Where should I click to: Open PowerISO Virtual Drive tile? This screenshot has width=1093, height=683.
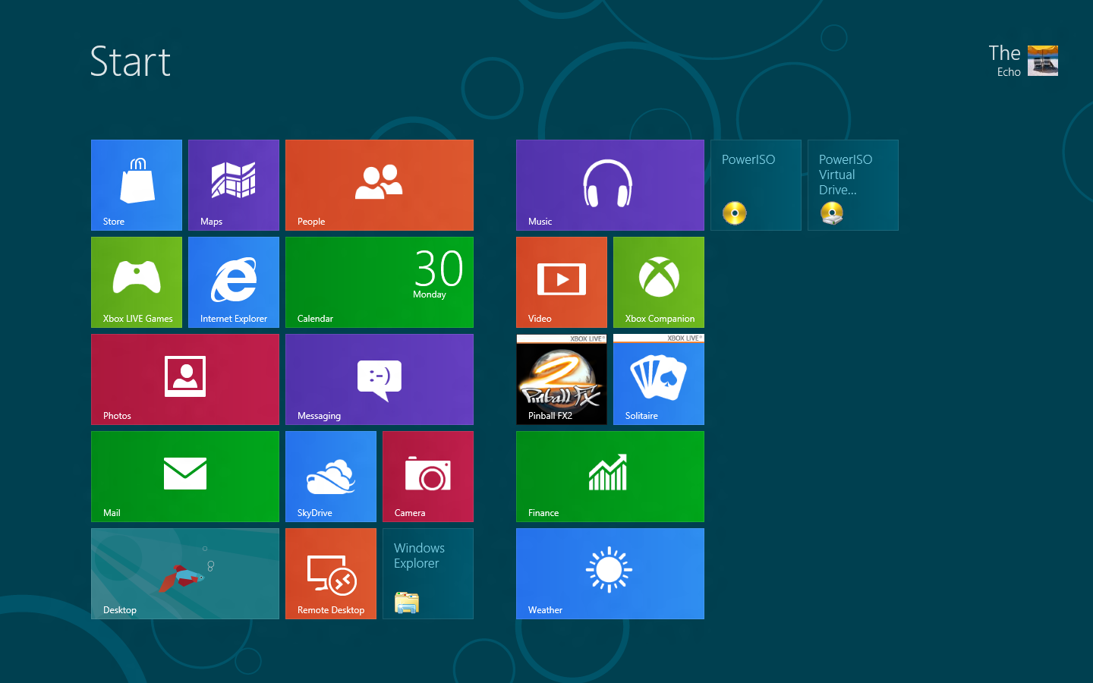point(853,185)
